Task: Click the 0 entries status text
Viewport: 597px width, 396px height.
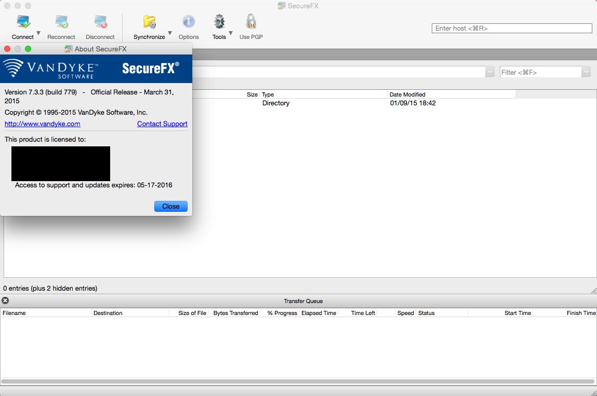Action: [x=50, y=289]
